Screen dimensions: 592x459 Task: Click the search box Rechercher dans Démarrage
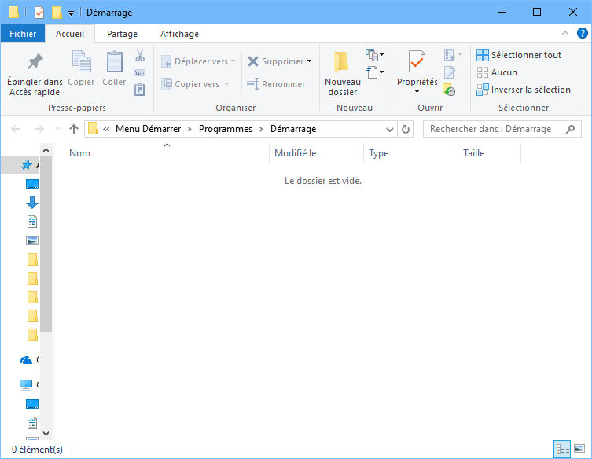[x=495, y=129]
